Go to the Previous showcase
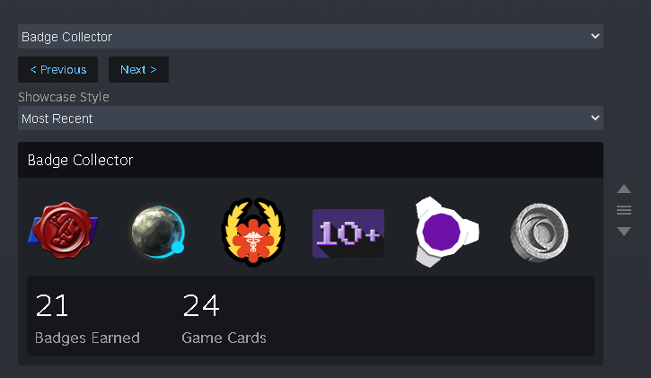Image resolution: width=651 pixels, height=378 pixels. click(58, 70)
